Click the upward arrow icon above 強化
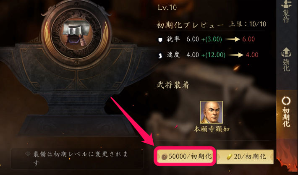298x175 pixels. point(286,52)
